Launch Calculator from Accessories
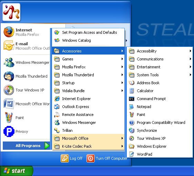The width and height of the screenshot is (194, 176). coord(160,91)
